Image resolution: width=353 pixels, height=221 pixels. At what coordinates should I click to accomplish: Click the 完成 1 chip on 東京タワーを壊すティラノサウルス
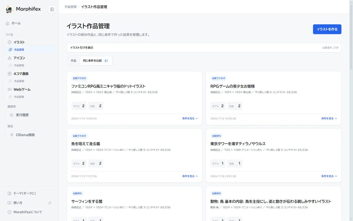(x=235, y=164)
